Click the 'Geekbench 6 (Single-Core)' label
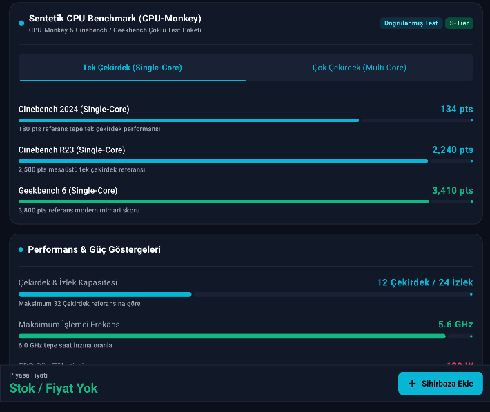This screenshot has height=412, width=490. click(68, 191)
